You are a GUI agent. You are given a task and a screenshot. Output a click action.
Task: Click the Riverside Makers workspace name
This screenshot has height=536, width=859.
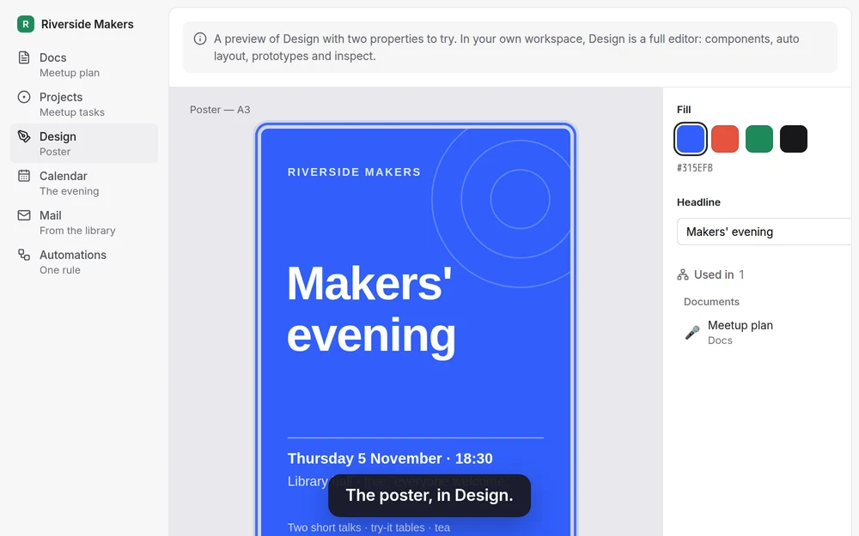[87, 24]
